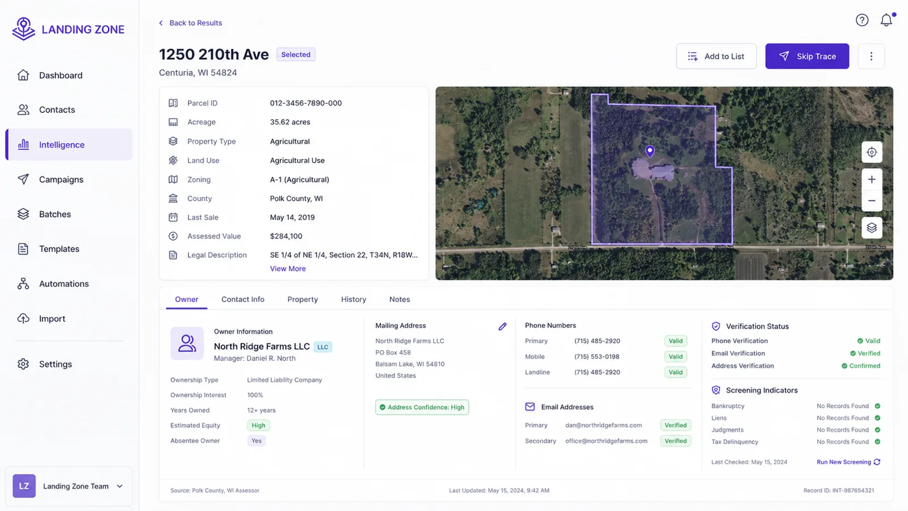Image resolution: width=908 pixels, height=511 pixels.
Task: Click the Landing Zone logo
Action: (x=68, y=29)
